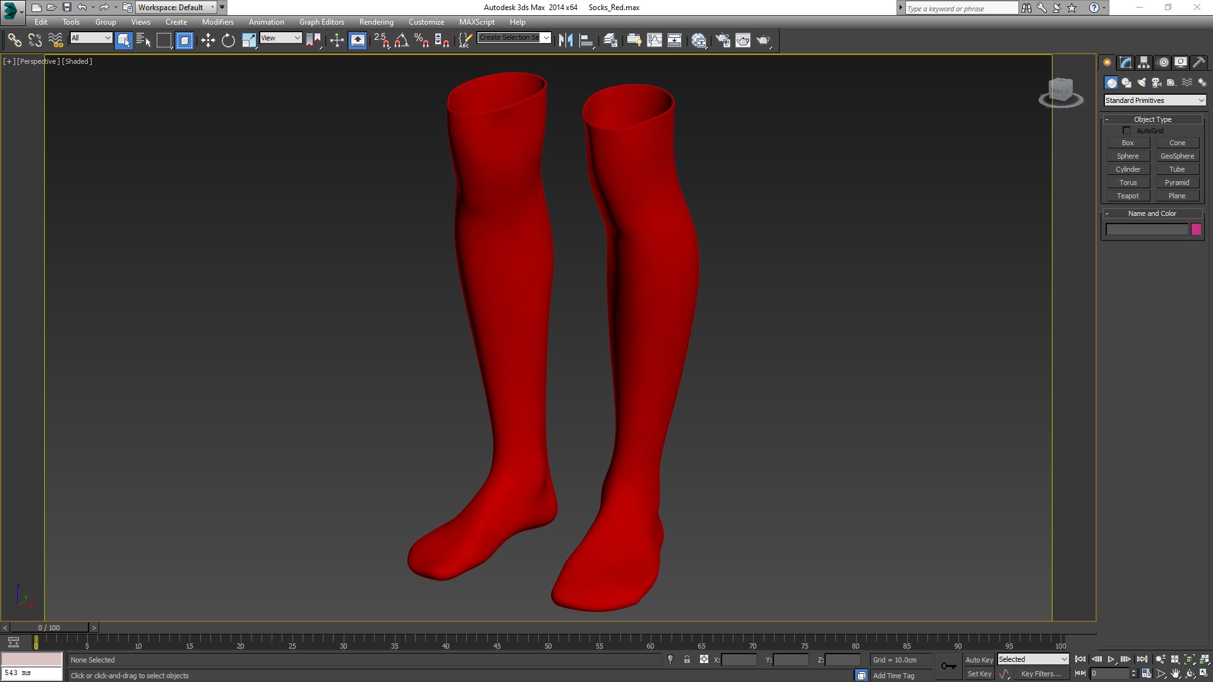Image resolution: width=1213 pixels, height=682 pixels.
Task: Click Bind to Space Warp icon
Action: [x=56, y=40]
